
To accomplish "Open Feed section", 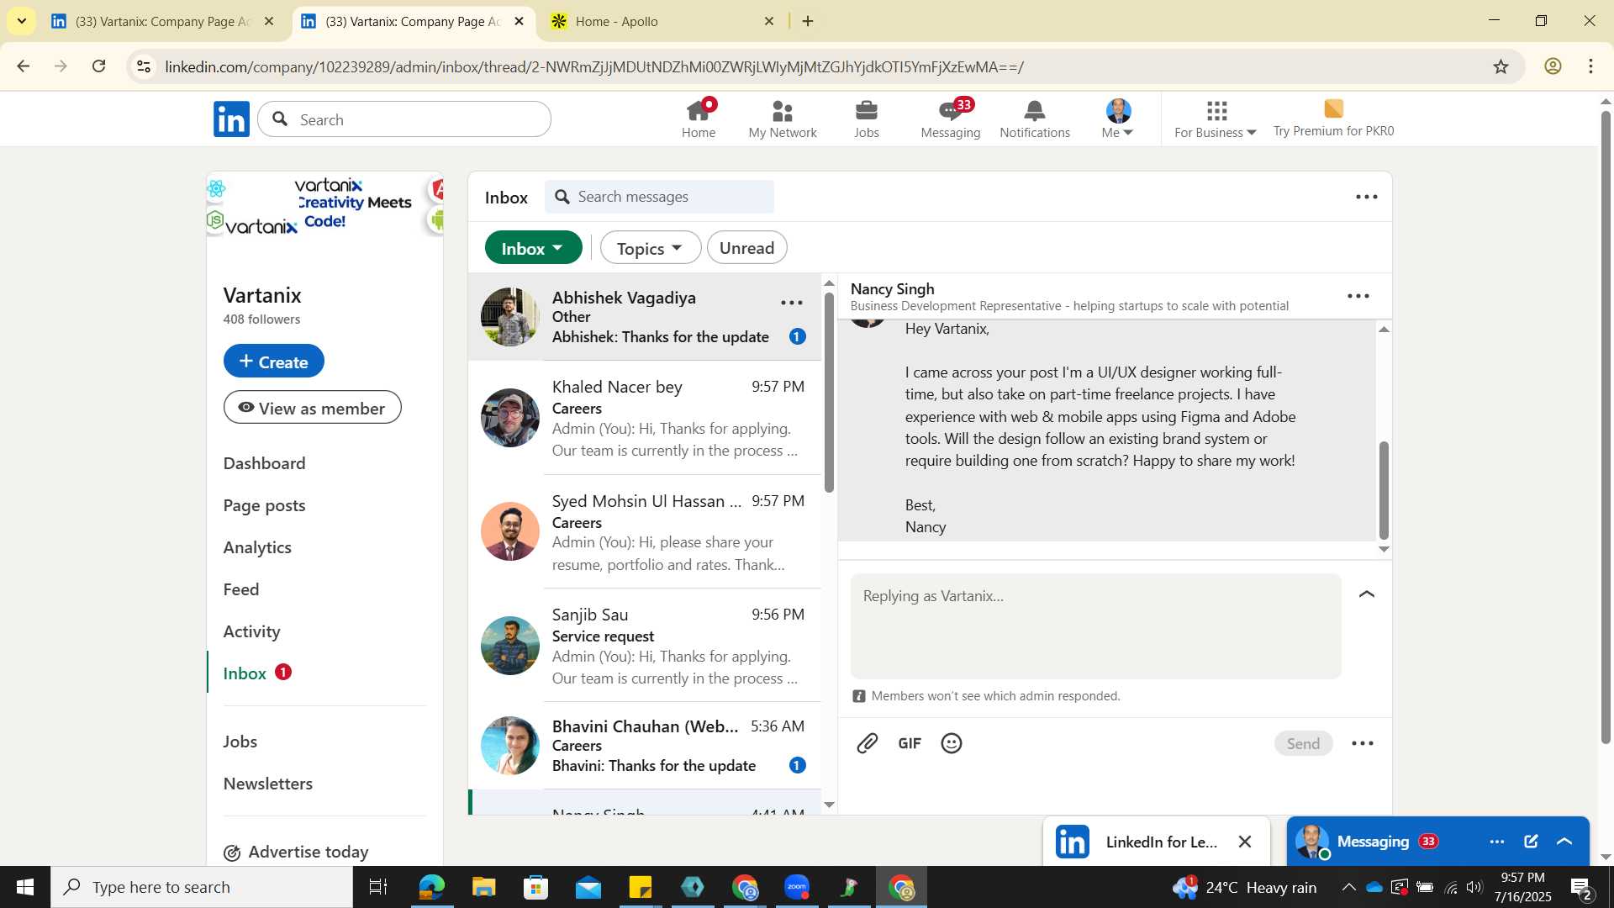I will (x=241, y=589).
